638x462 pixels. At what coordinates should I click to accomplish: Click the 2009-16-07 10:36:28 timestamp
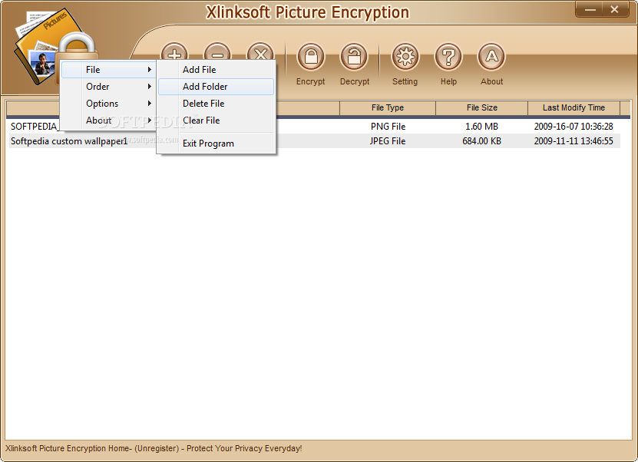coord(574,127)
